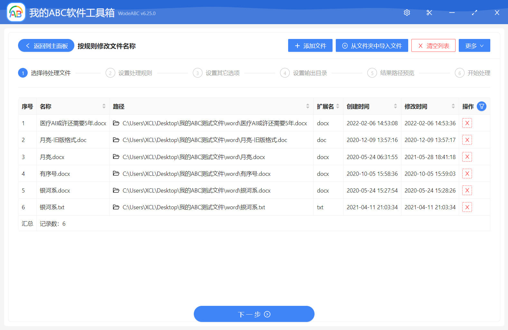508x330 pixels.
Task: Go to step 3 设置其它选项
Action: pos(216,73)
